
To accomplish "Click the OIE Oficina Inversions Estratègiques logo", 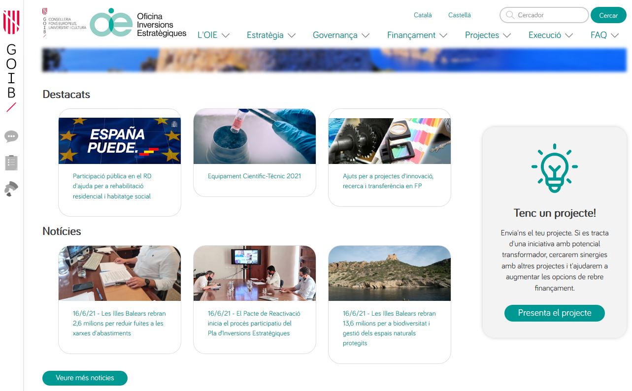I will (138, 23).
